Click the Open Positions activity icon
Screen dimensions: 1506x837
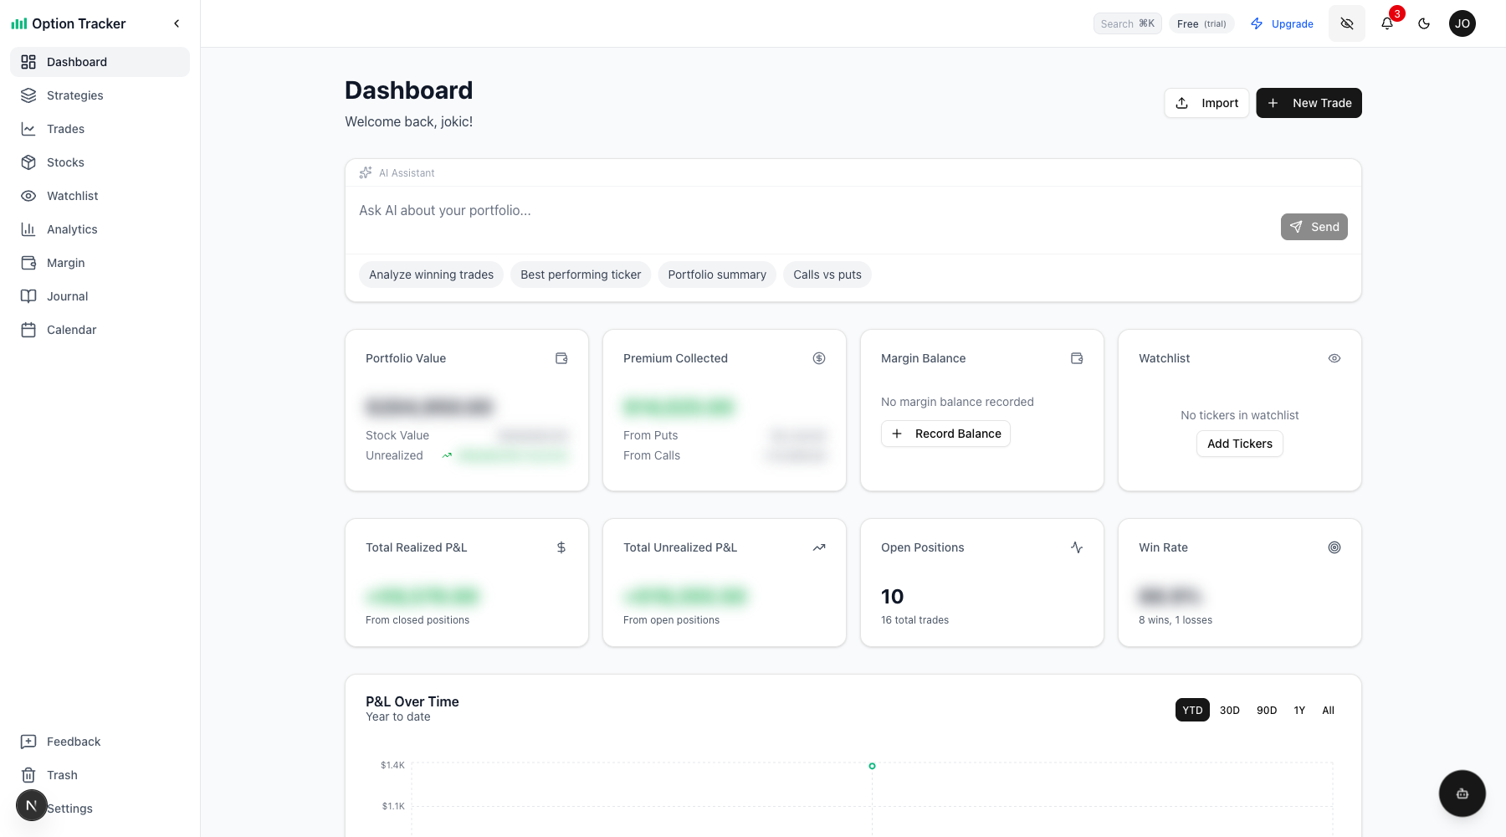1077,547
